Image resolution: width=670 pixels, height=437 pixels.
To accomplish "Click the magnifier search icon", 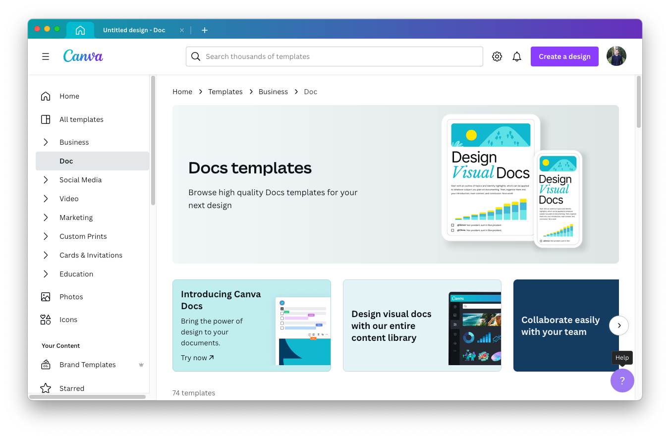I will coord(196,56).
